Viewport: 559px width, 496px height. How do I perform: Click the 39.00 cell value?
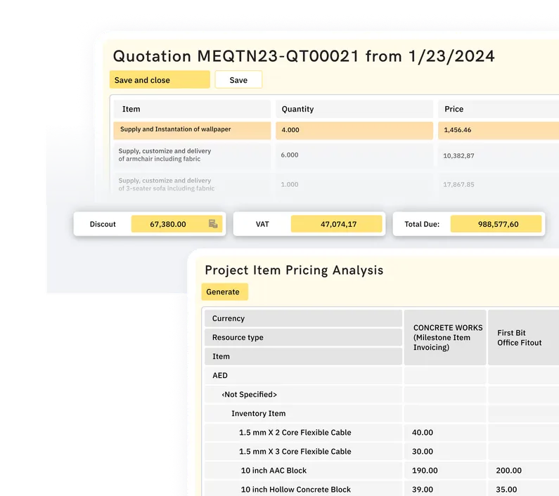pos(423,489)
